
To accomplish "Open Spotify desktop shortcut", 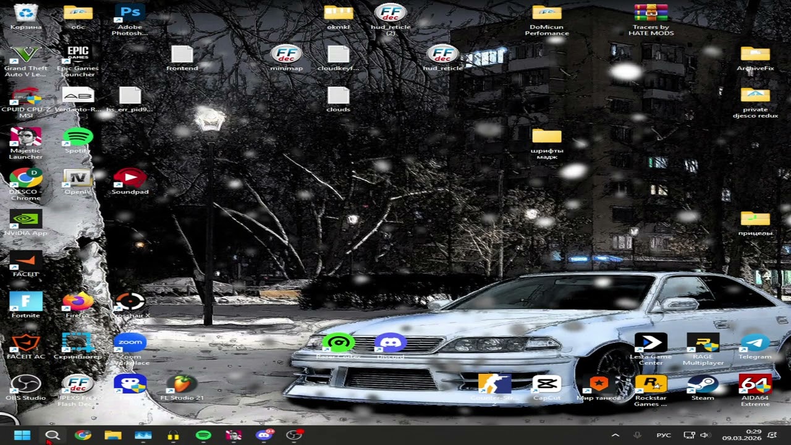I will [x=78, y=140].
